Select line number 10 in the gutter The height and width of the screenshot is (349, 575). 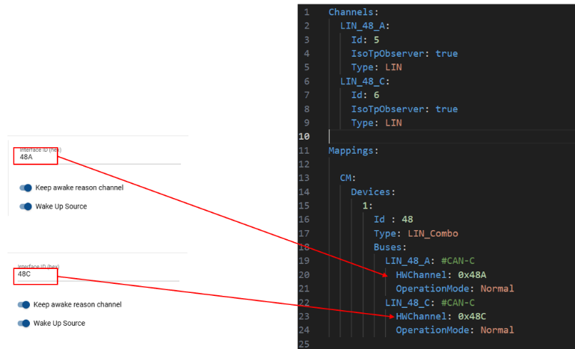click(305, 136)
